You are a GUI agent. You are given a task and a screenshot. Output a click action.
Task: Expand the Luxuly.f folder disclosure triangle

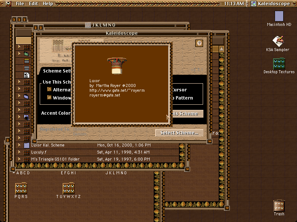19,152
